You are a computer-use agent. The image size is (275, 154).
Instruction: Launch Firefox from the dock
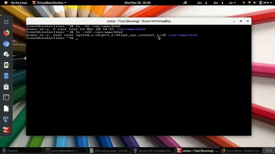6,33
